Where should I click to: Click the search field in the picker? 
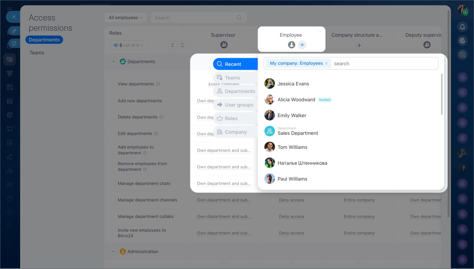[383, 63]
